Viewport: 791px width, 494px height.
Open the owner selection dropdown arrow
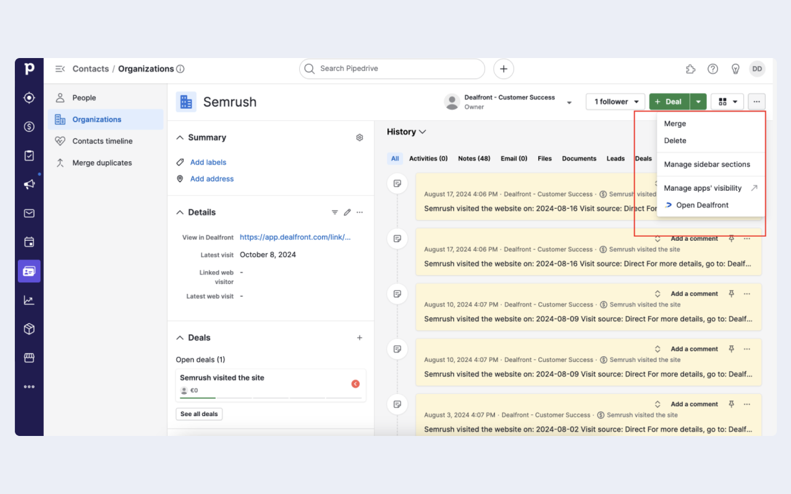click(x=569, y=103)
